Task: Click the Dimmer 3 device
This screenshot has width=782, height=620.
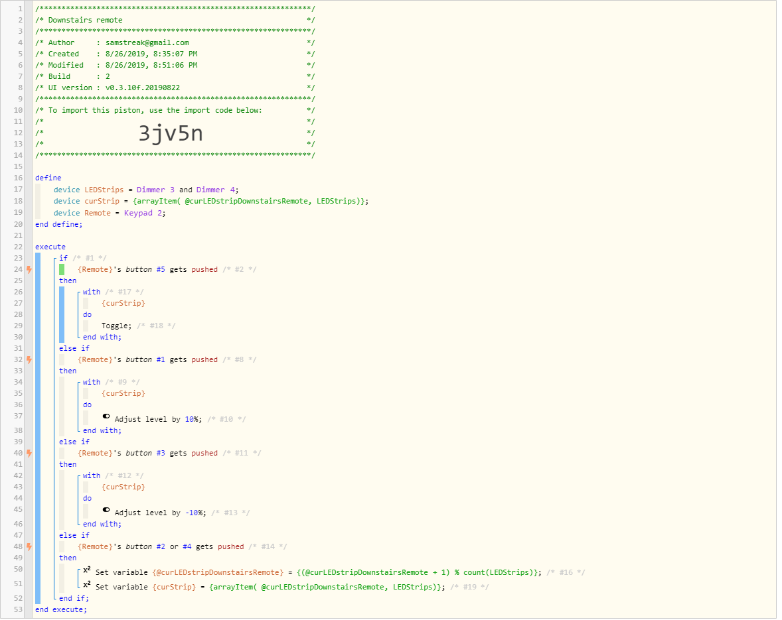Action: pyautogui.click(x=155, y=190)
